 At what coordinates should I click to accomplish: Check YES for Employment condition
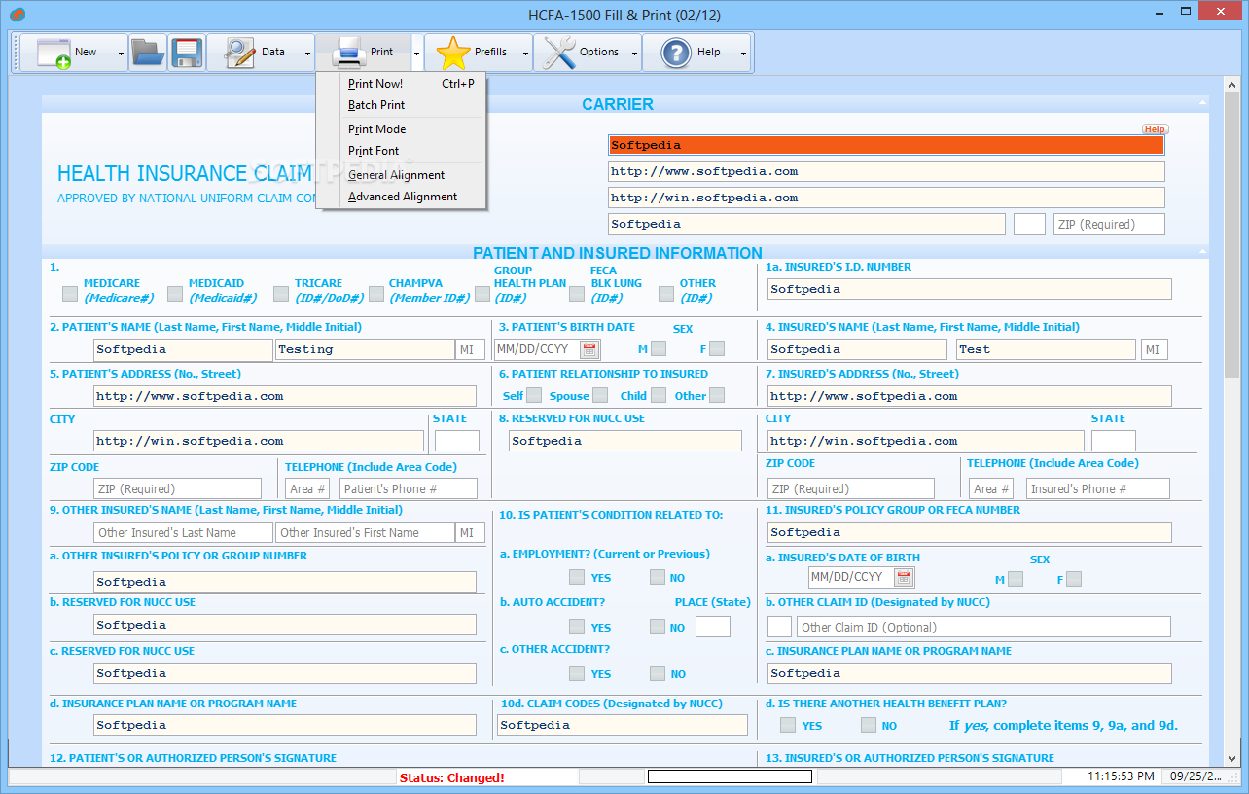(577, 577)
